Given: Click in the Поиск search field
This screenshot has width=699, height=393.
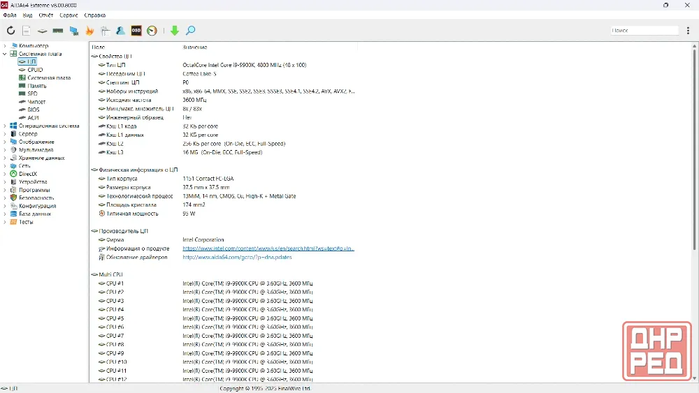Looking at the screenshot, I should (x=644, y=30).
